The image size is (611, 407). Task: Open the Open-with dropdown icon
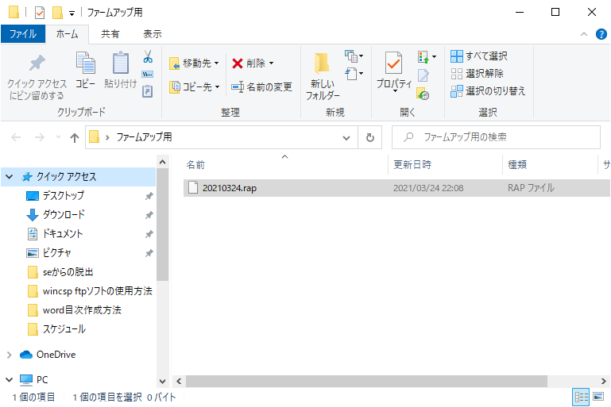(427, 57)
